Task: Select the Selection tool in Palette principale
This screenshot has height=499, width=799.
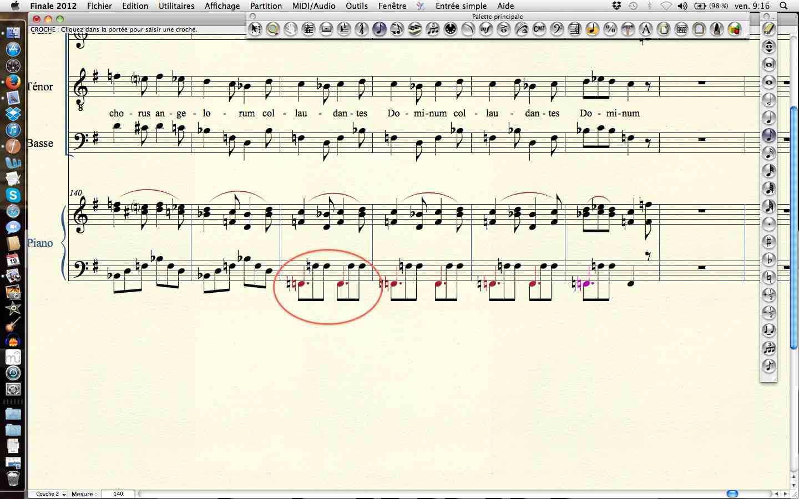Action: tap(255, 29)
